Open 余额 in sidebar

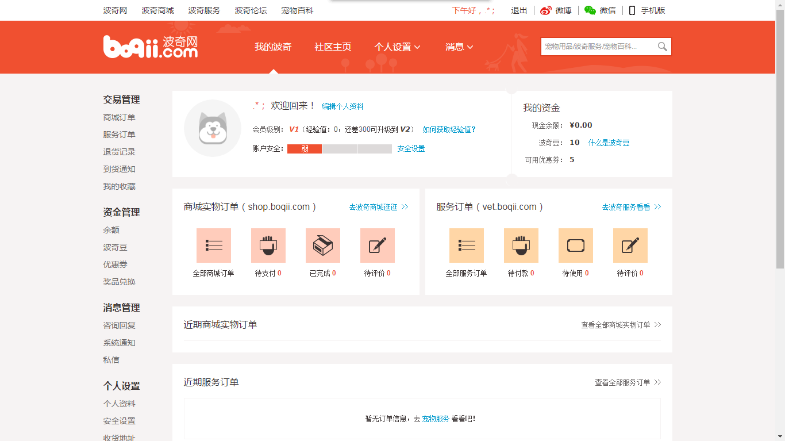point(111,230)
